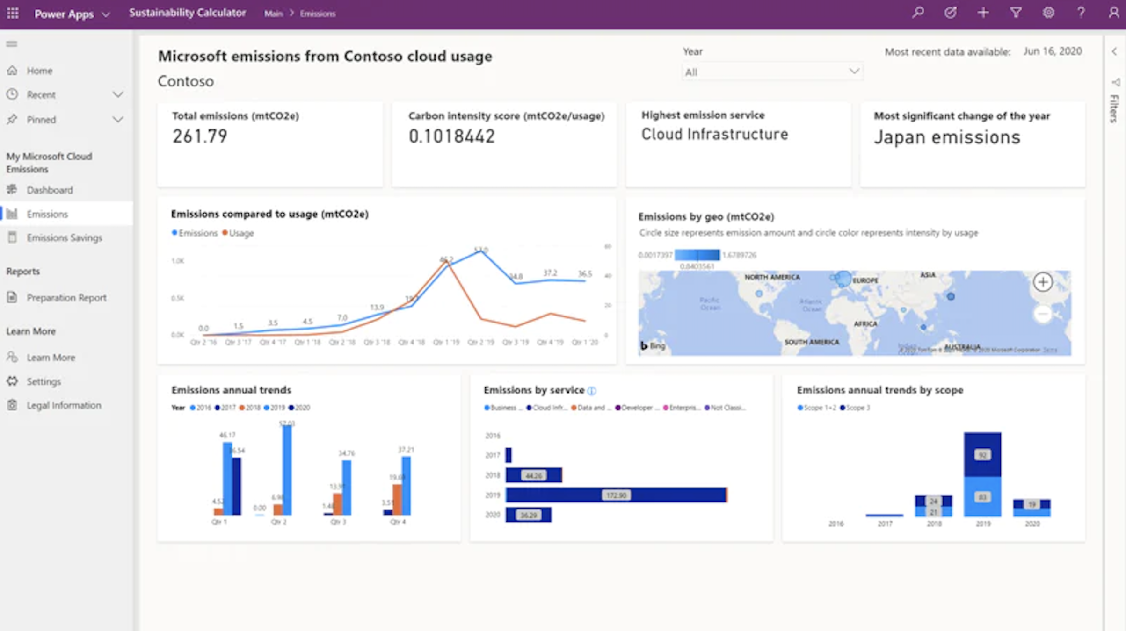Open the app launcher waffle icon
1126x631 pixels.
click(13, 13)
